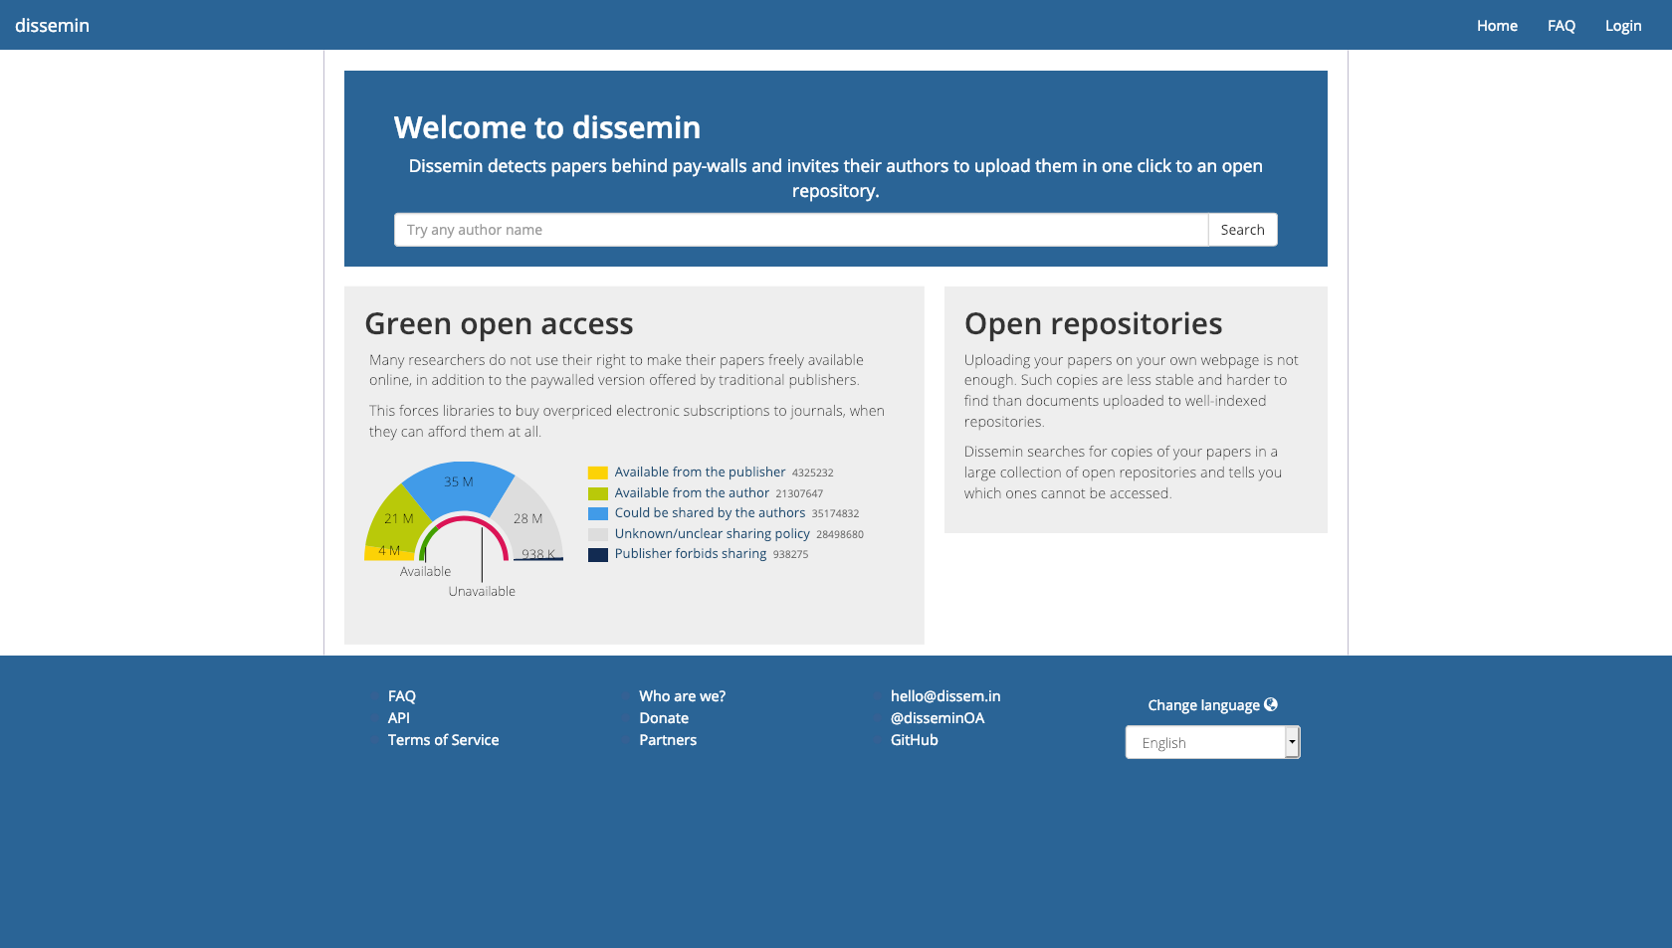The image size is (1672, 948).
Task: Click the yellow swatch for publisher availability
Action: click(597, 474)
